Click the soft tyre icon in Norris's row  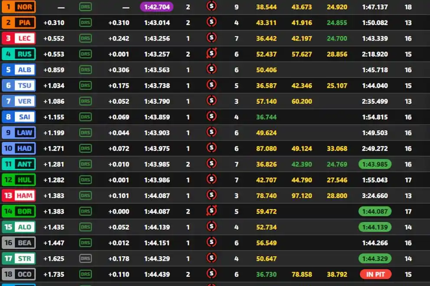coord(212,6)
